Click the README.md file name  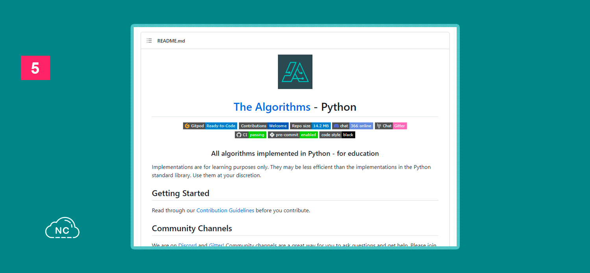click(171, 41)
